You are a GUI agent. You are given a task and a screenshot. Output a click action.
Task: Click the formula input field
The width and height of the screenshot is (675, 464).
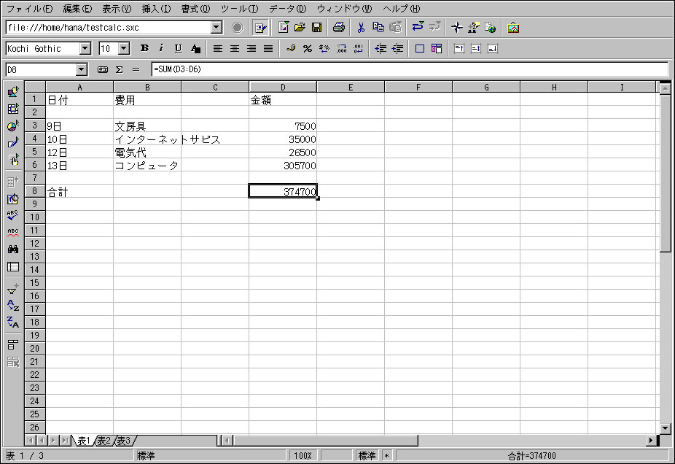point(408,69)
